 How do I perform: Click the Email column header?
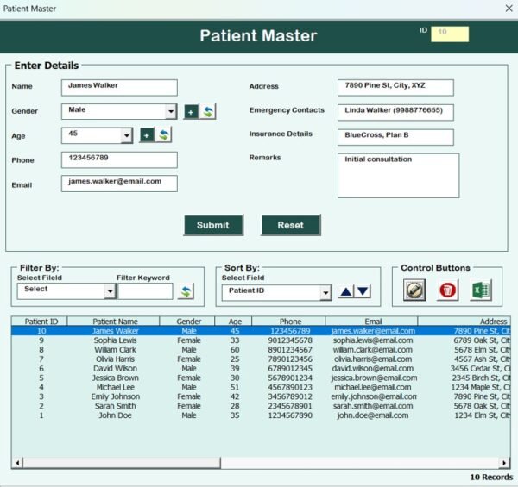[x=371, y=322]
